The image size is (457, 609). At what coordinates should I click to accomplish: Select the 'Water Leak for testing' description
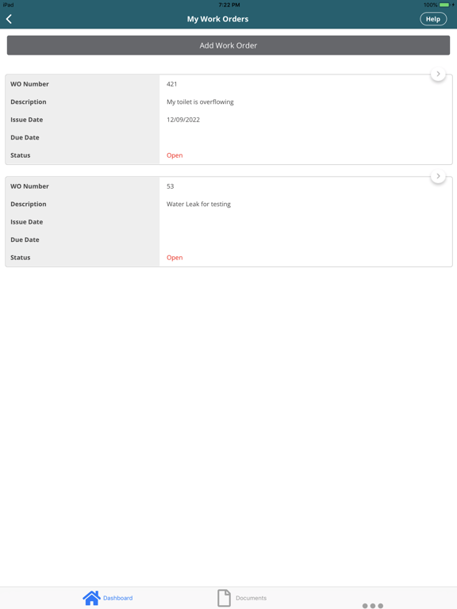(198, 204)
